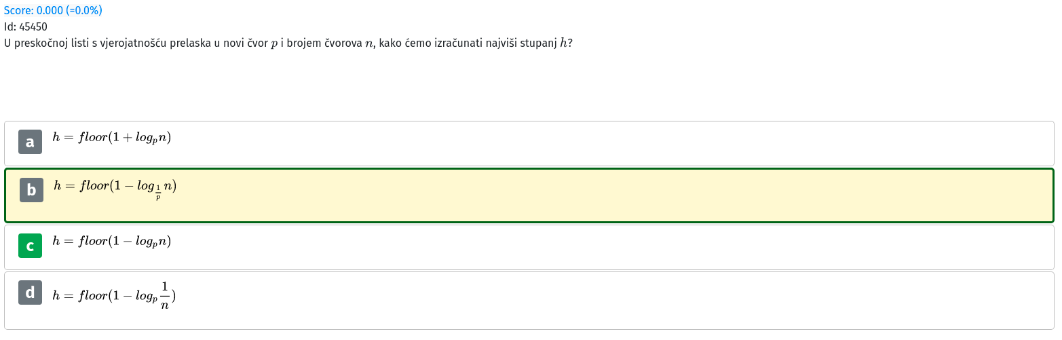The width and height of the screenshot is (1062, 340).
Task: Click the 1/n fraction in option d
Action: (x=165, y=295)
